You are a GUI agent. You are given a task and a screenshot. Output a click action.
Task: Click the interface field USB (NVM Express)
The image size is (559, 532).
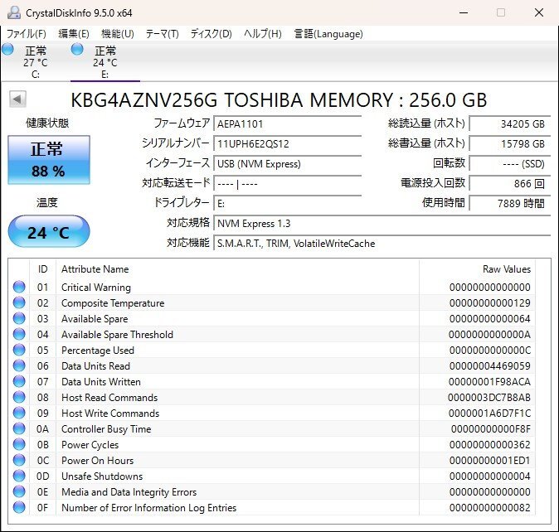point(287,164)
